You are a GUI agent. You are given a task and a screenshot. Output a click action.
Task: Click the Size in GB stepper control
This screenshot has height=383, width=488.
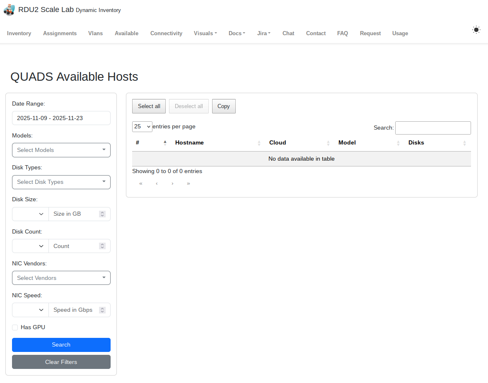[102, 214]
